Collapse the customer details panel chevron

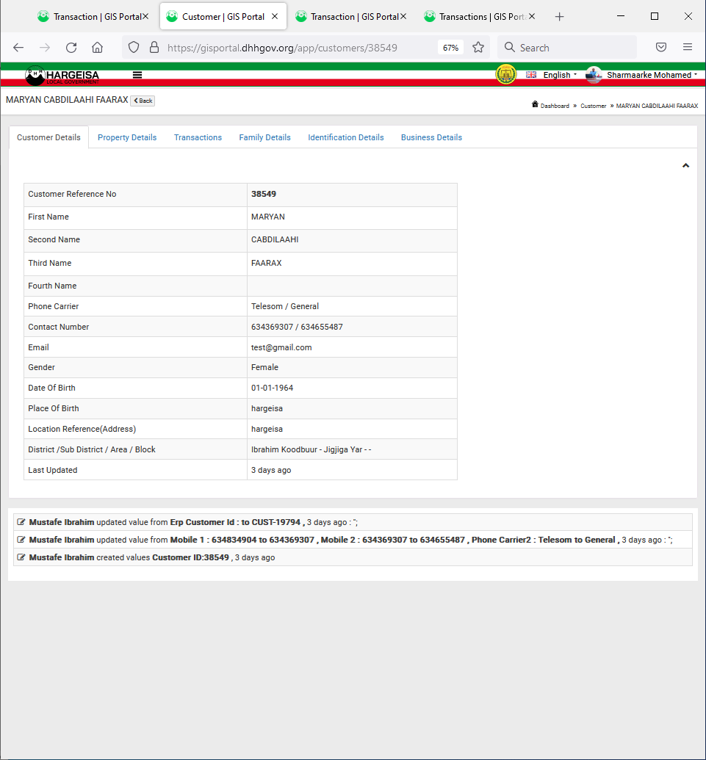pos(685,166)
